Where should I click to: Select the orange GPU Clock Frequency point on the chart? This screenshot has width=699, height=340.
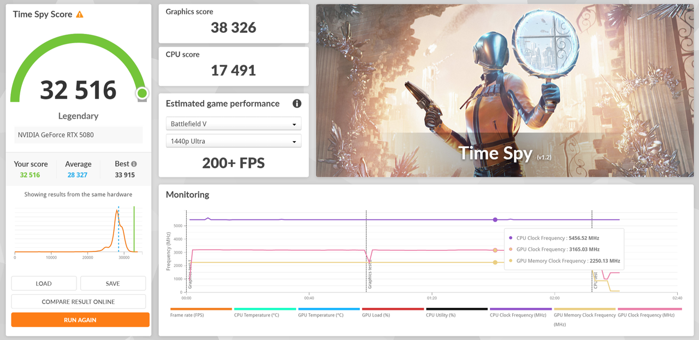point(495,250)
